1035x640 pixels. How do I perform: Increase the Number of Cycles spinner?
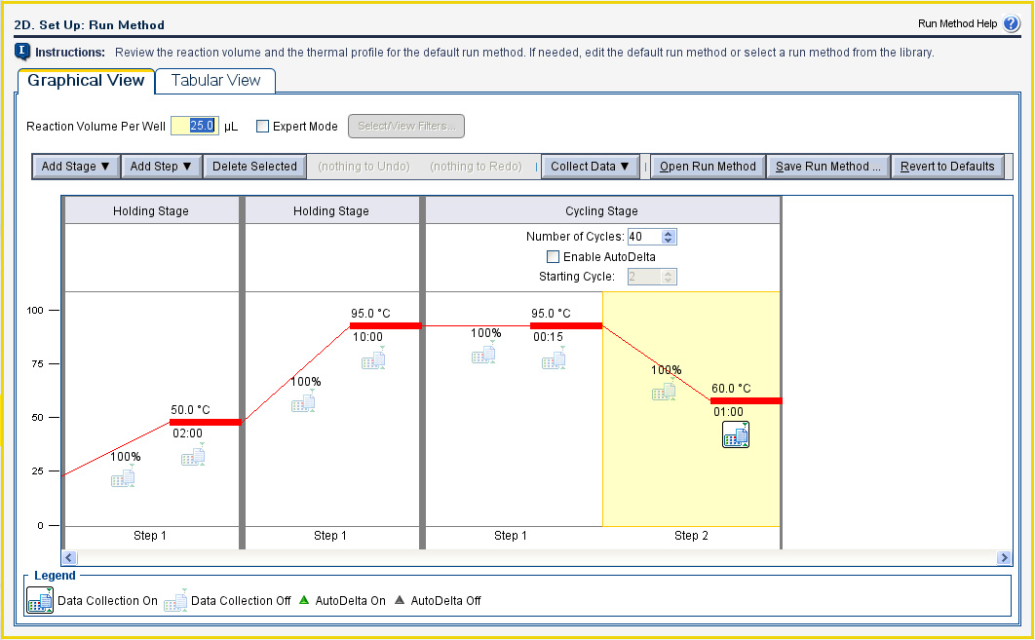pyautogui.click(x=669, y=233)
